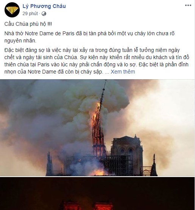The height and width of the screenshot is (210, 195).
Task: Open the '29 phút' post timestamp
Action: coord(30,14)
